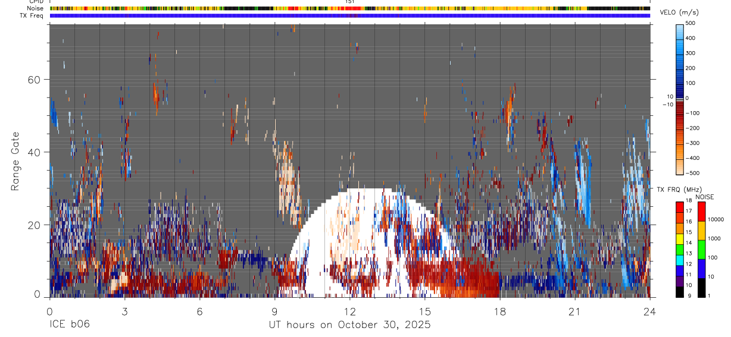Click the '24' tick label on UT hours axis

click(x=649, y=311)
